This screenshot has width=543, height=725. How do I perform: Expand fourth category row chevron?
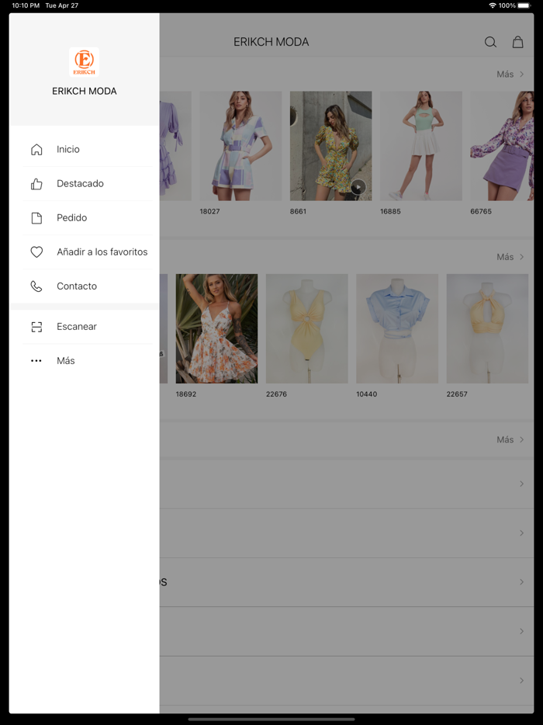(x=522, y=631)
